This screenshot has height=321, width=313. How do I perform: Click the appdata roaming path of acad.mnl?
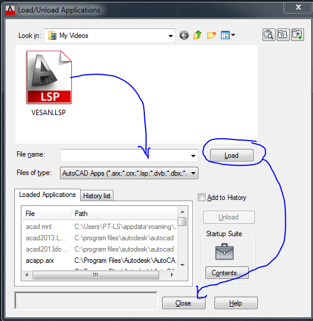tap(125, 227)
